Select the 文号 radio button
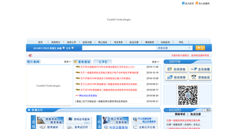 coord(73,48)
